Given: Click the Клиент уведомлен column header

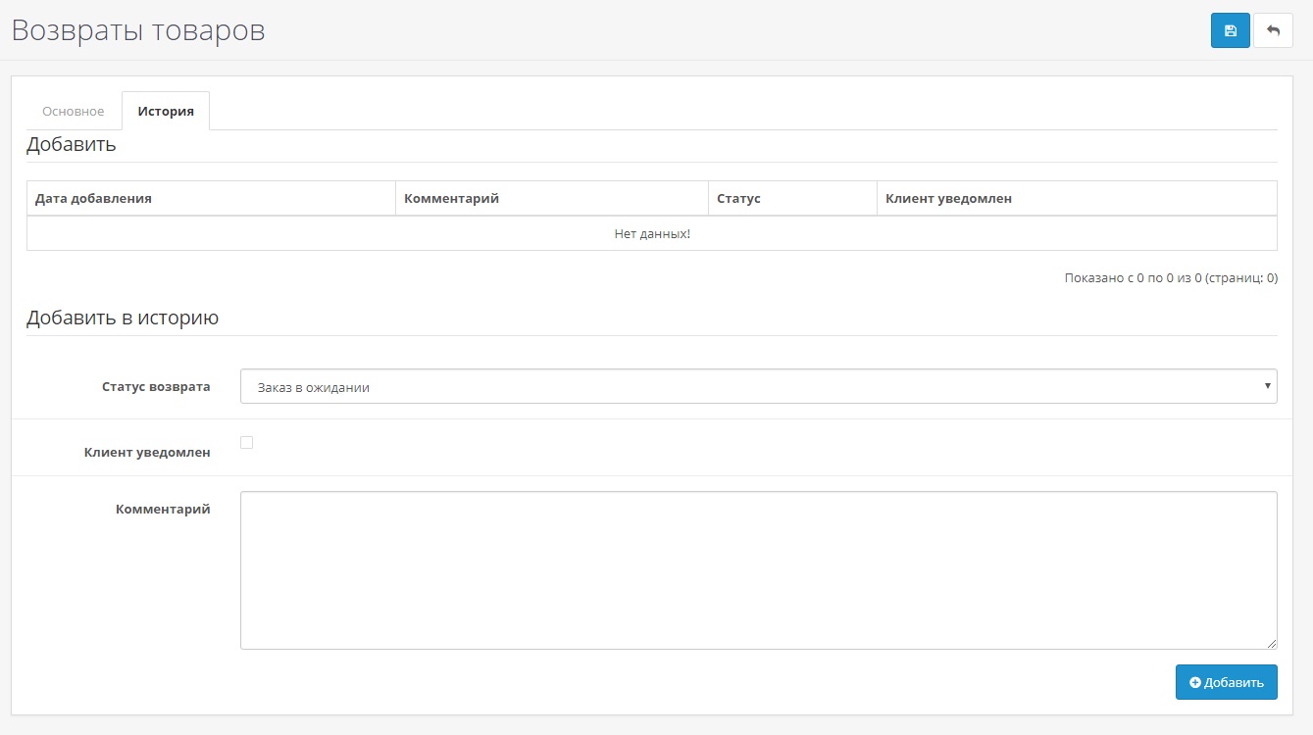Looking at the screenshot, I should point(948,198).
